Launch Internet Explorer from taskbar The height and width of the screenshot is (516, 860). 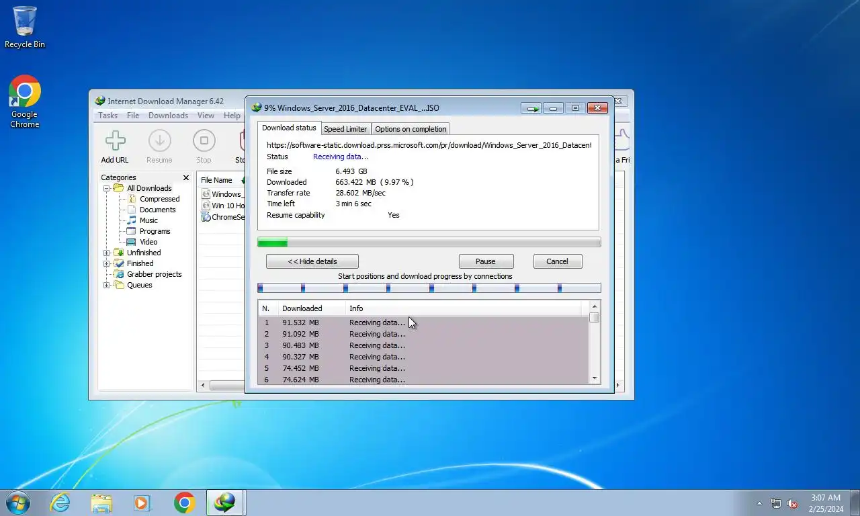[x=60, y=503]
